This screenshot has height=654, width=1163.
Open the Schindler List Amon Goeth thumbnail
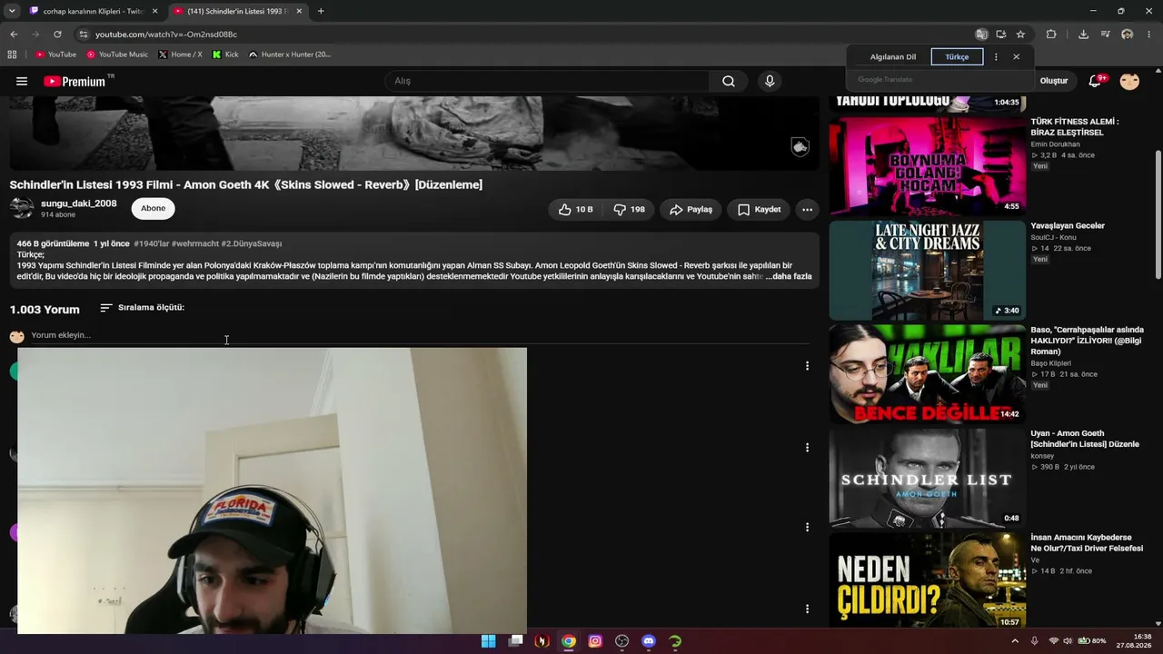pyautogui.click(x=927, y=478)
